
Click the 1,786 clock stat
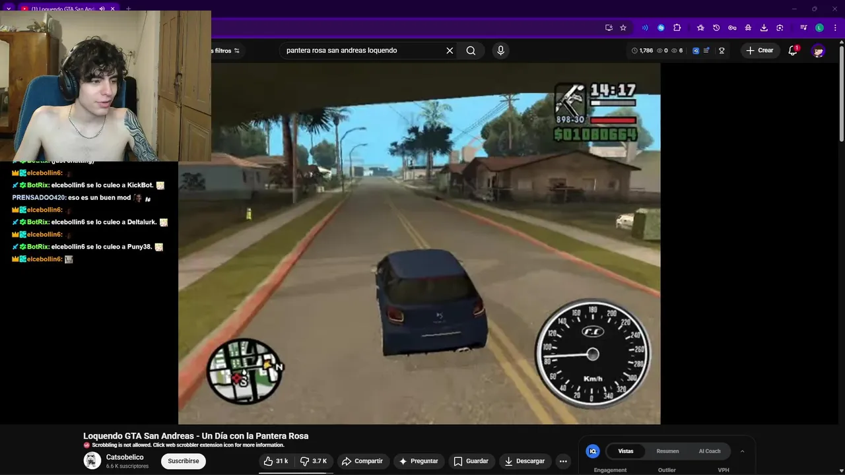tap(642, 50)
